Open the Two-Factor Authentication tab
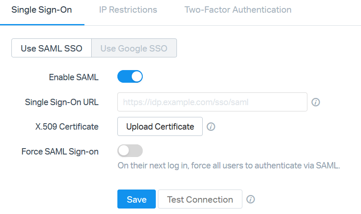 pos(238,10)
